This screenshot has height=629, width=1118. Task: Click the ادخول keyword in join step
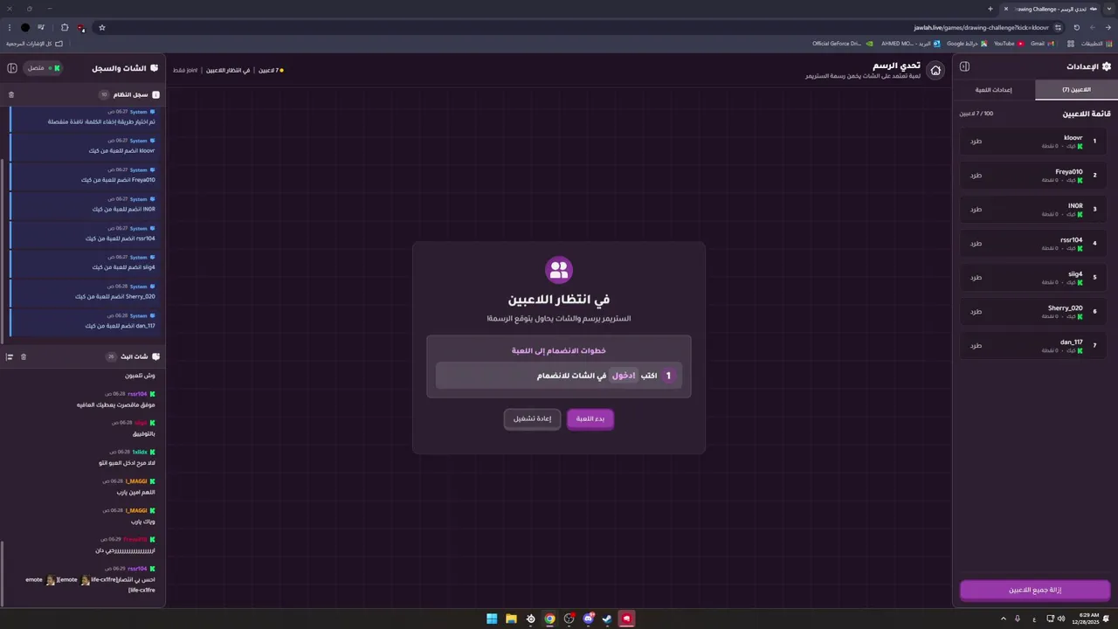pyautogui.click(x=624, y=376)
